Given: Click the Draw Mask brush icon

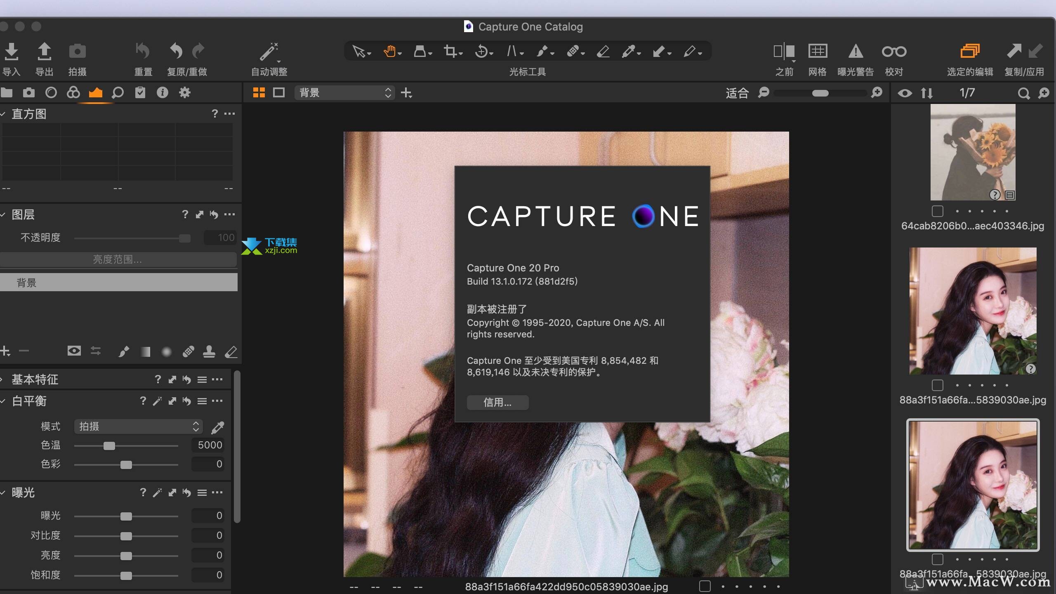Looking at the screenshot, I should coord(123,351).
